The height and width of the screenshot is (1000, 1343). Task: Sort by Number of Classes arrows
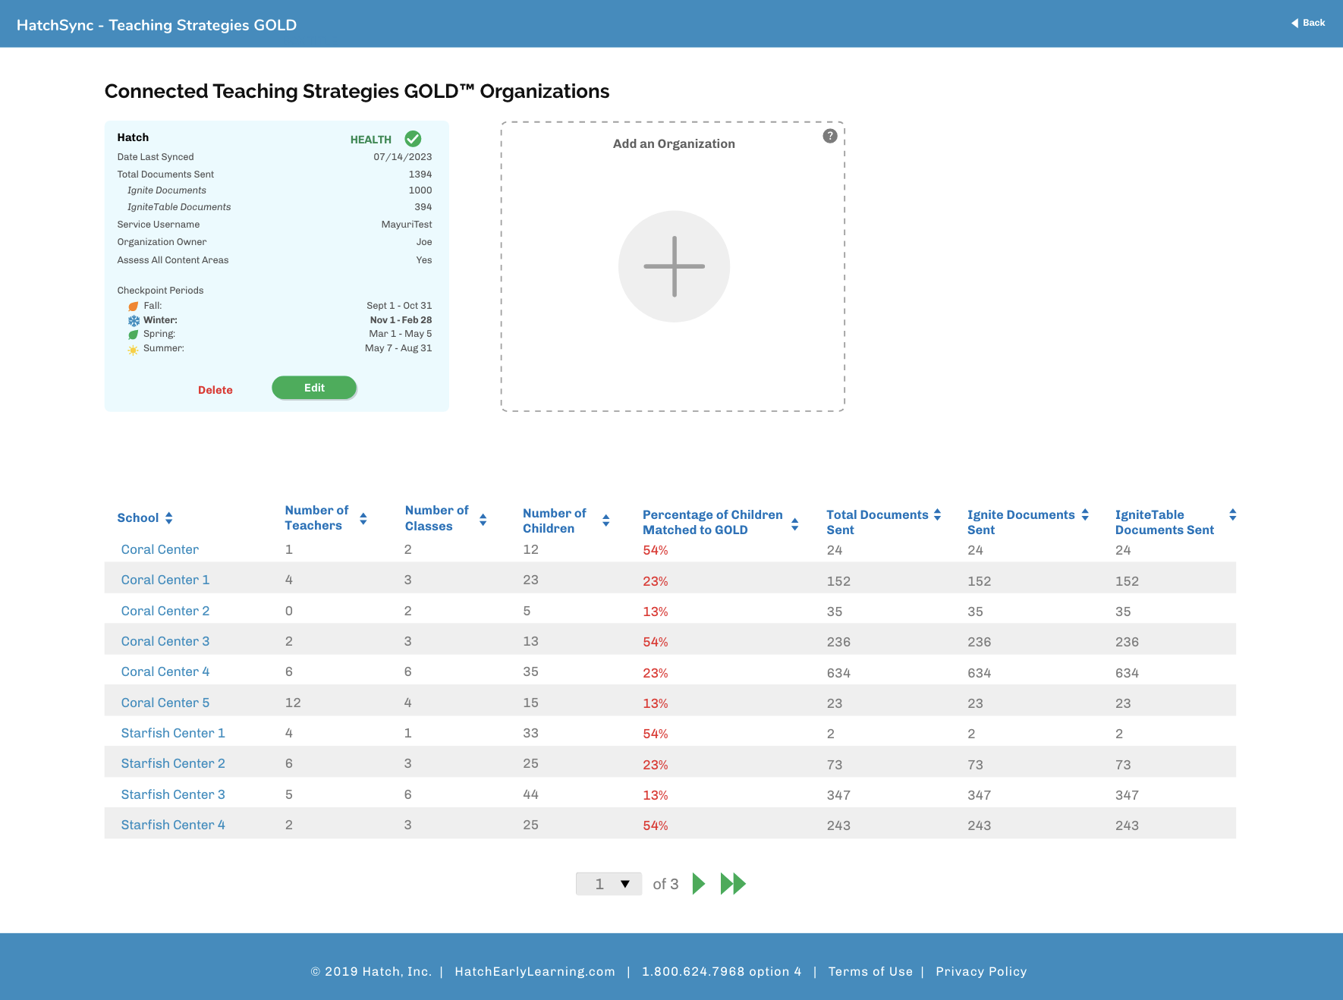pos(483,520)
